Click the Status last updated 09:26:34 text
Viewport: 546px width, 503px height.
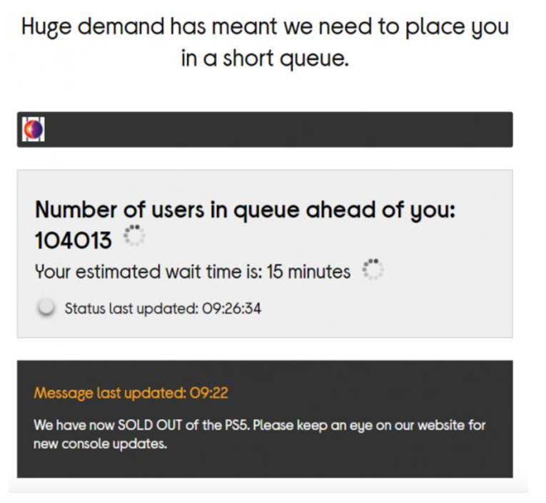pos(163,309)
